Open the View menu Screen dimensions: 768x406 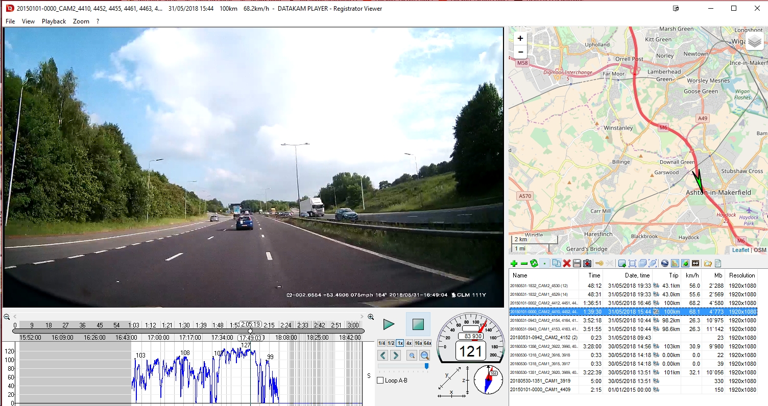[x=28, y=21]
